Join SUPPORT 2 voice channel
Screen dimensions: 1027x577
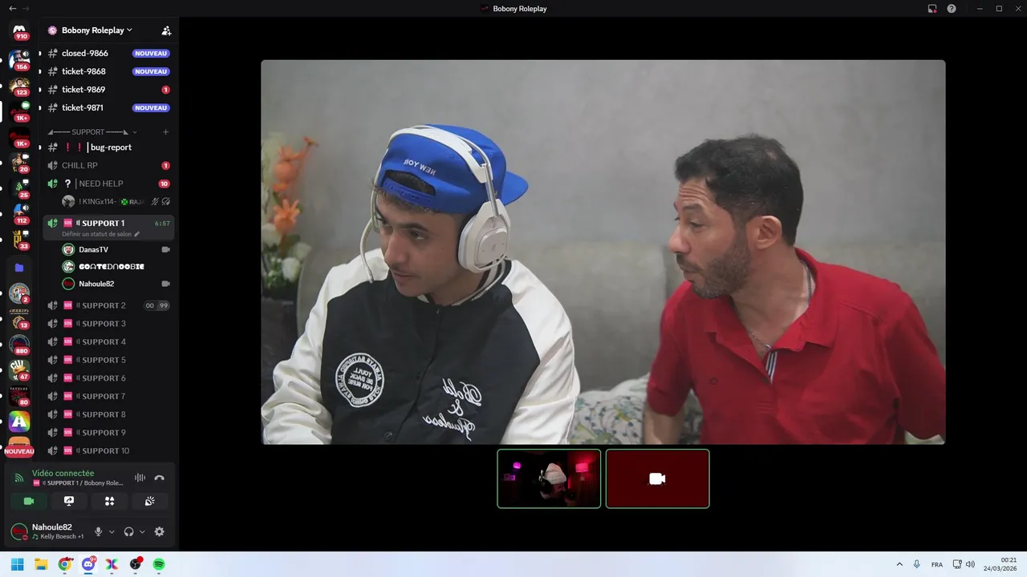pos(108,305)
